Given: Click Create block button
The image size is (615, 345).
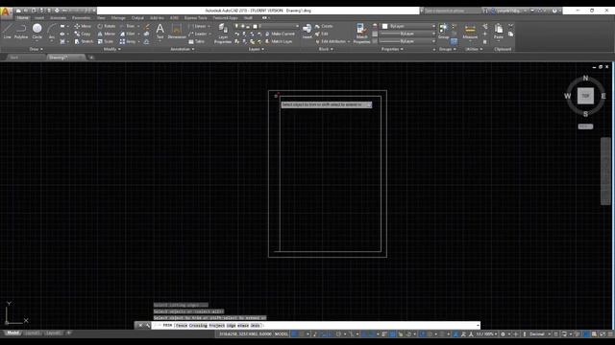Looking at the screenshot, I should 324,26.
